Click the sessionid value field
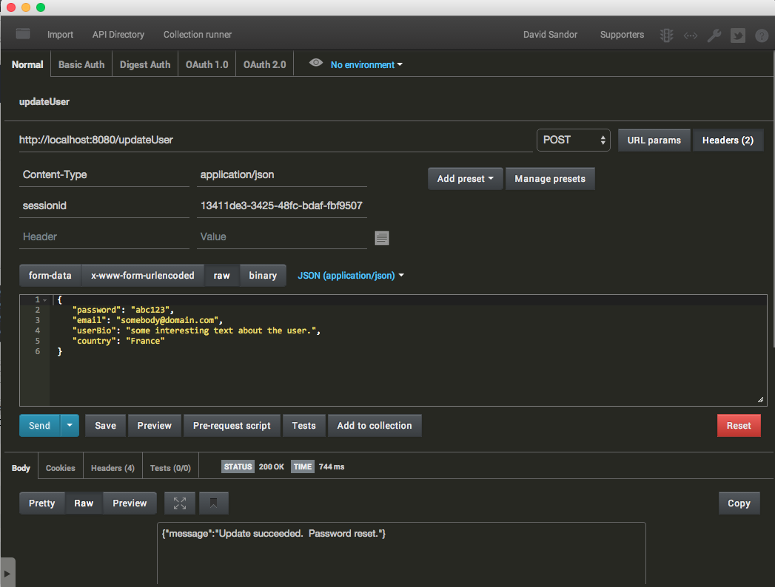This screenshot has height=587, width=775. [x=282, y=206]
